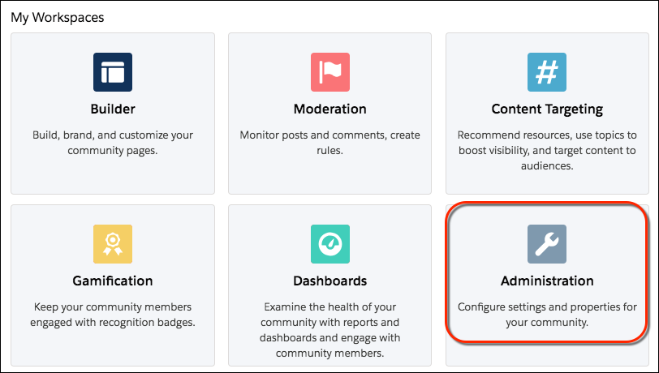Select the Content Targeting hashtag icon

[547, 72]
